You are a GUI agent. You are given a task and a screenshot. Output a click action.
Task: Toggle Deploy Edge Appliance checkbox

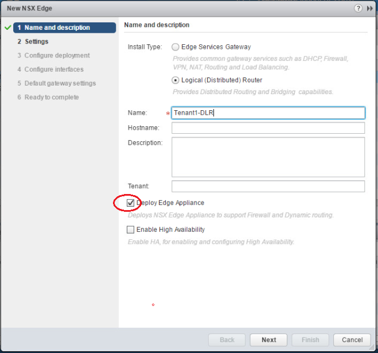130,203
